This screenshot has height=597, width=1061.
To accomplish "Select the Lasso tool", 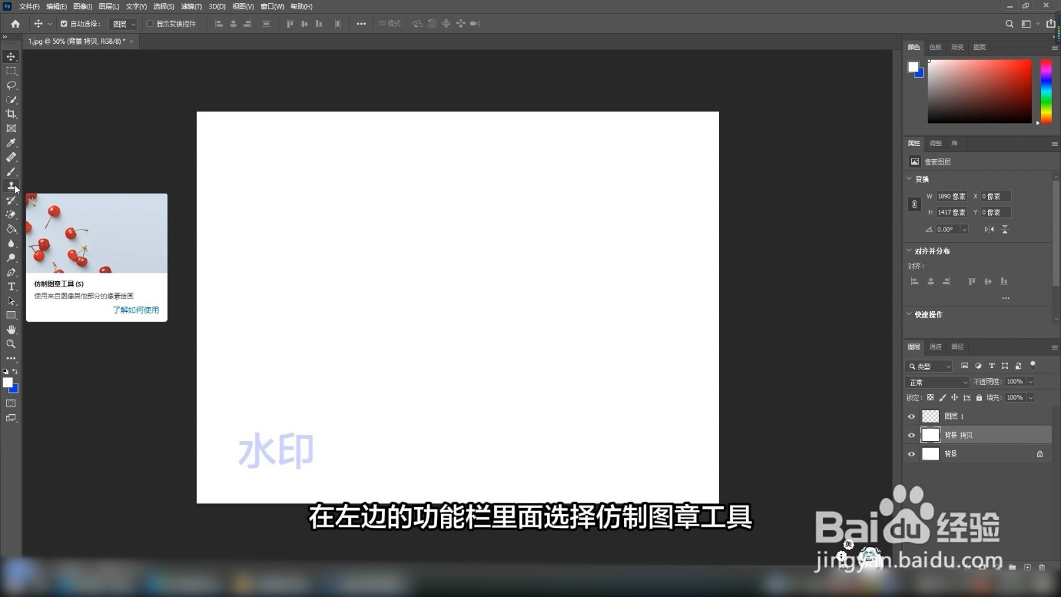I will 11,85.
